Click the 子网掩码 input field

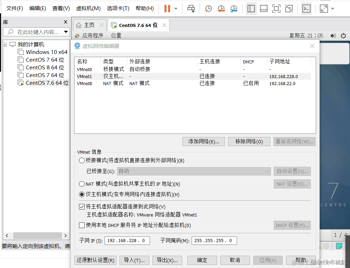(x=214, y=241)
